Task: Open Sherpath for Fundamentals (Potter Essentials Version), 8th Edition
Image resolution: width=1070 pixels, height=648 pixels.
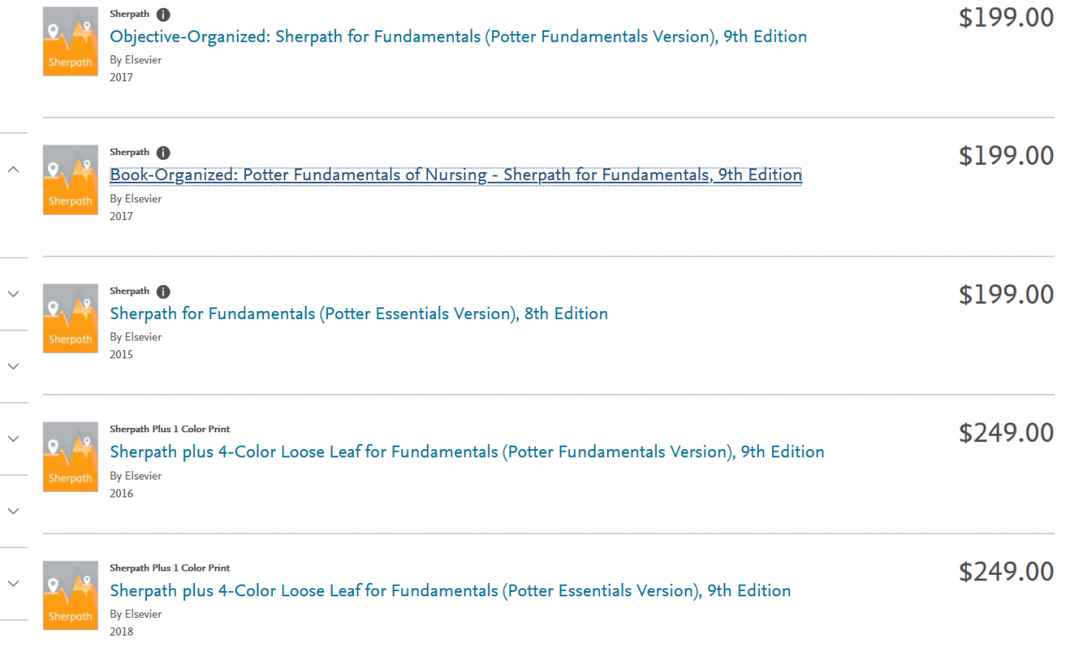Action: point(358,314)
